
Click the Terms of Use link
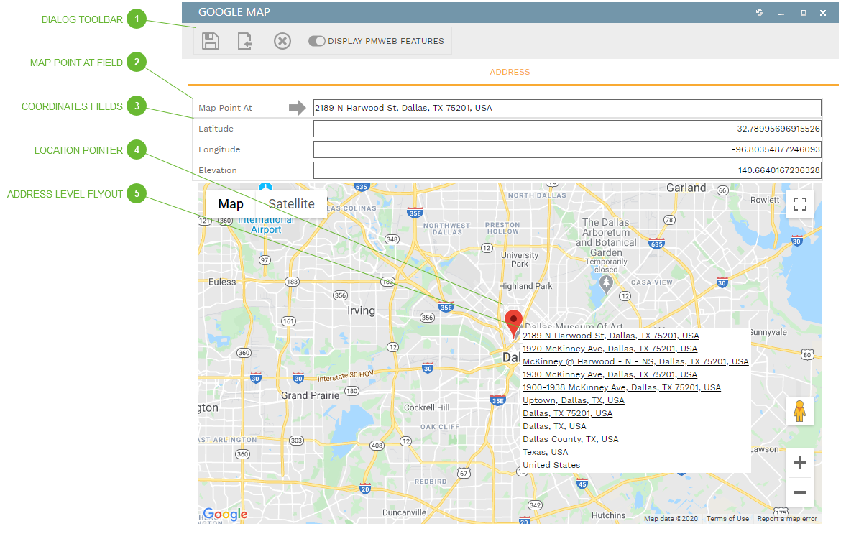[727, 518]
